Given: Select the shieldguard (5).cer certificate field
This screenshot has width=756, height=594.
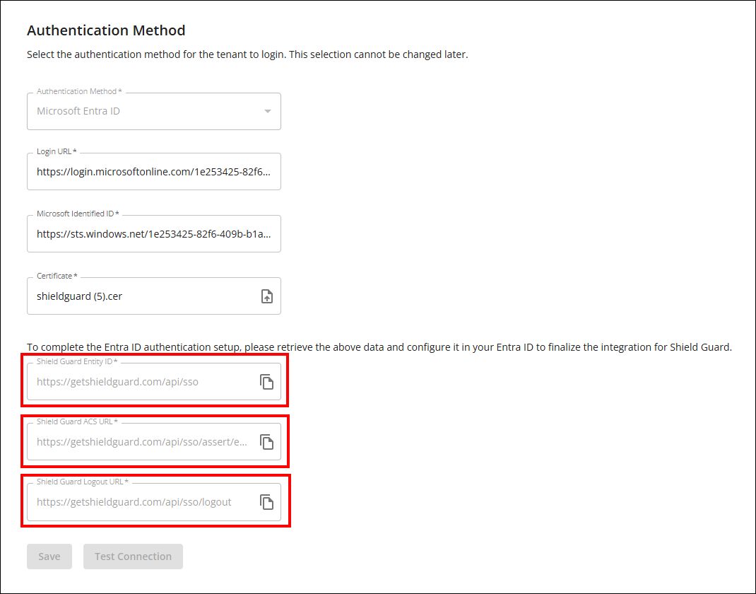Looking at the screenshot, I should 141,296.
